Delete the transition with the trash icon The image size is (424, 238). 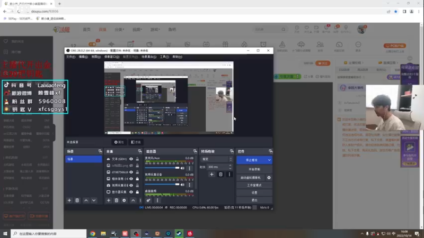tap(220, 175)
